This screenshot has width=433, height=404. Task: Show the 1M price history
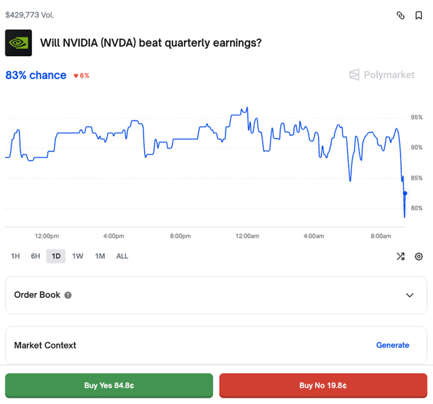[100, 256]
